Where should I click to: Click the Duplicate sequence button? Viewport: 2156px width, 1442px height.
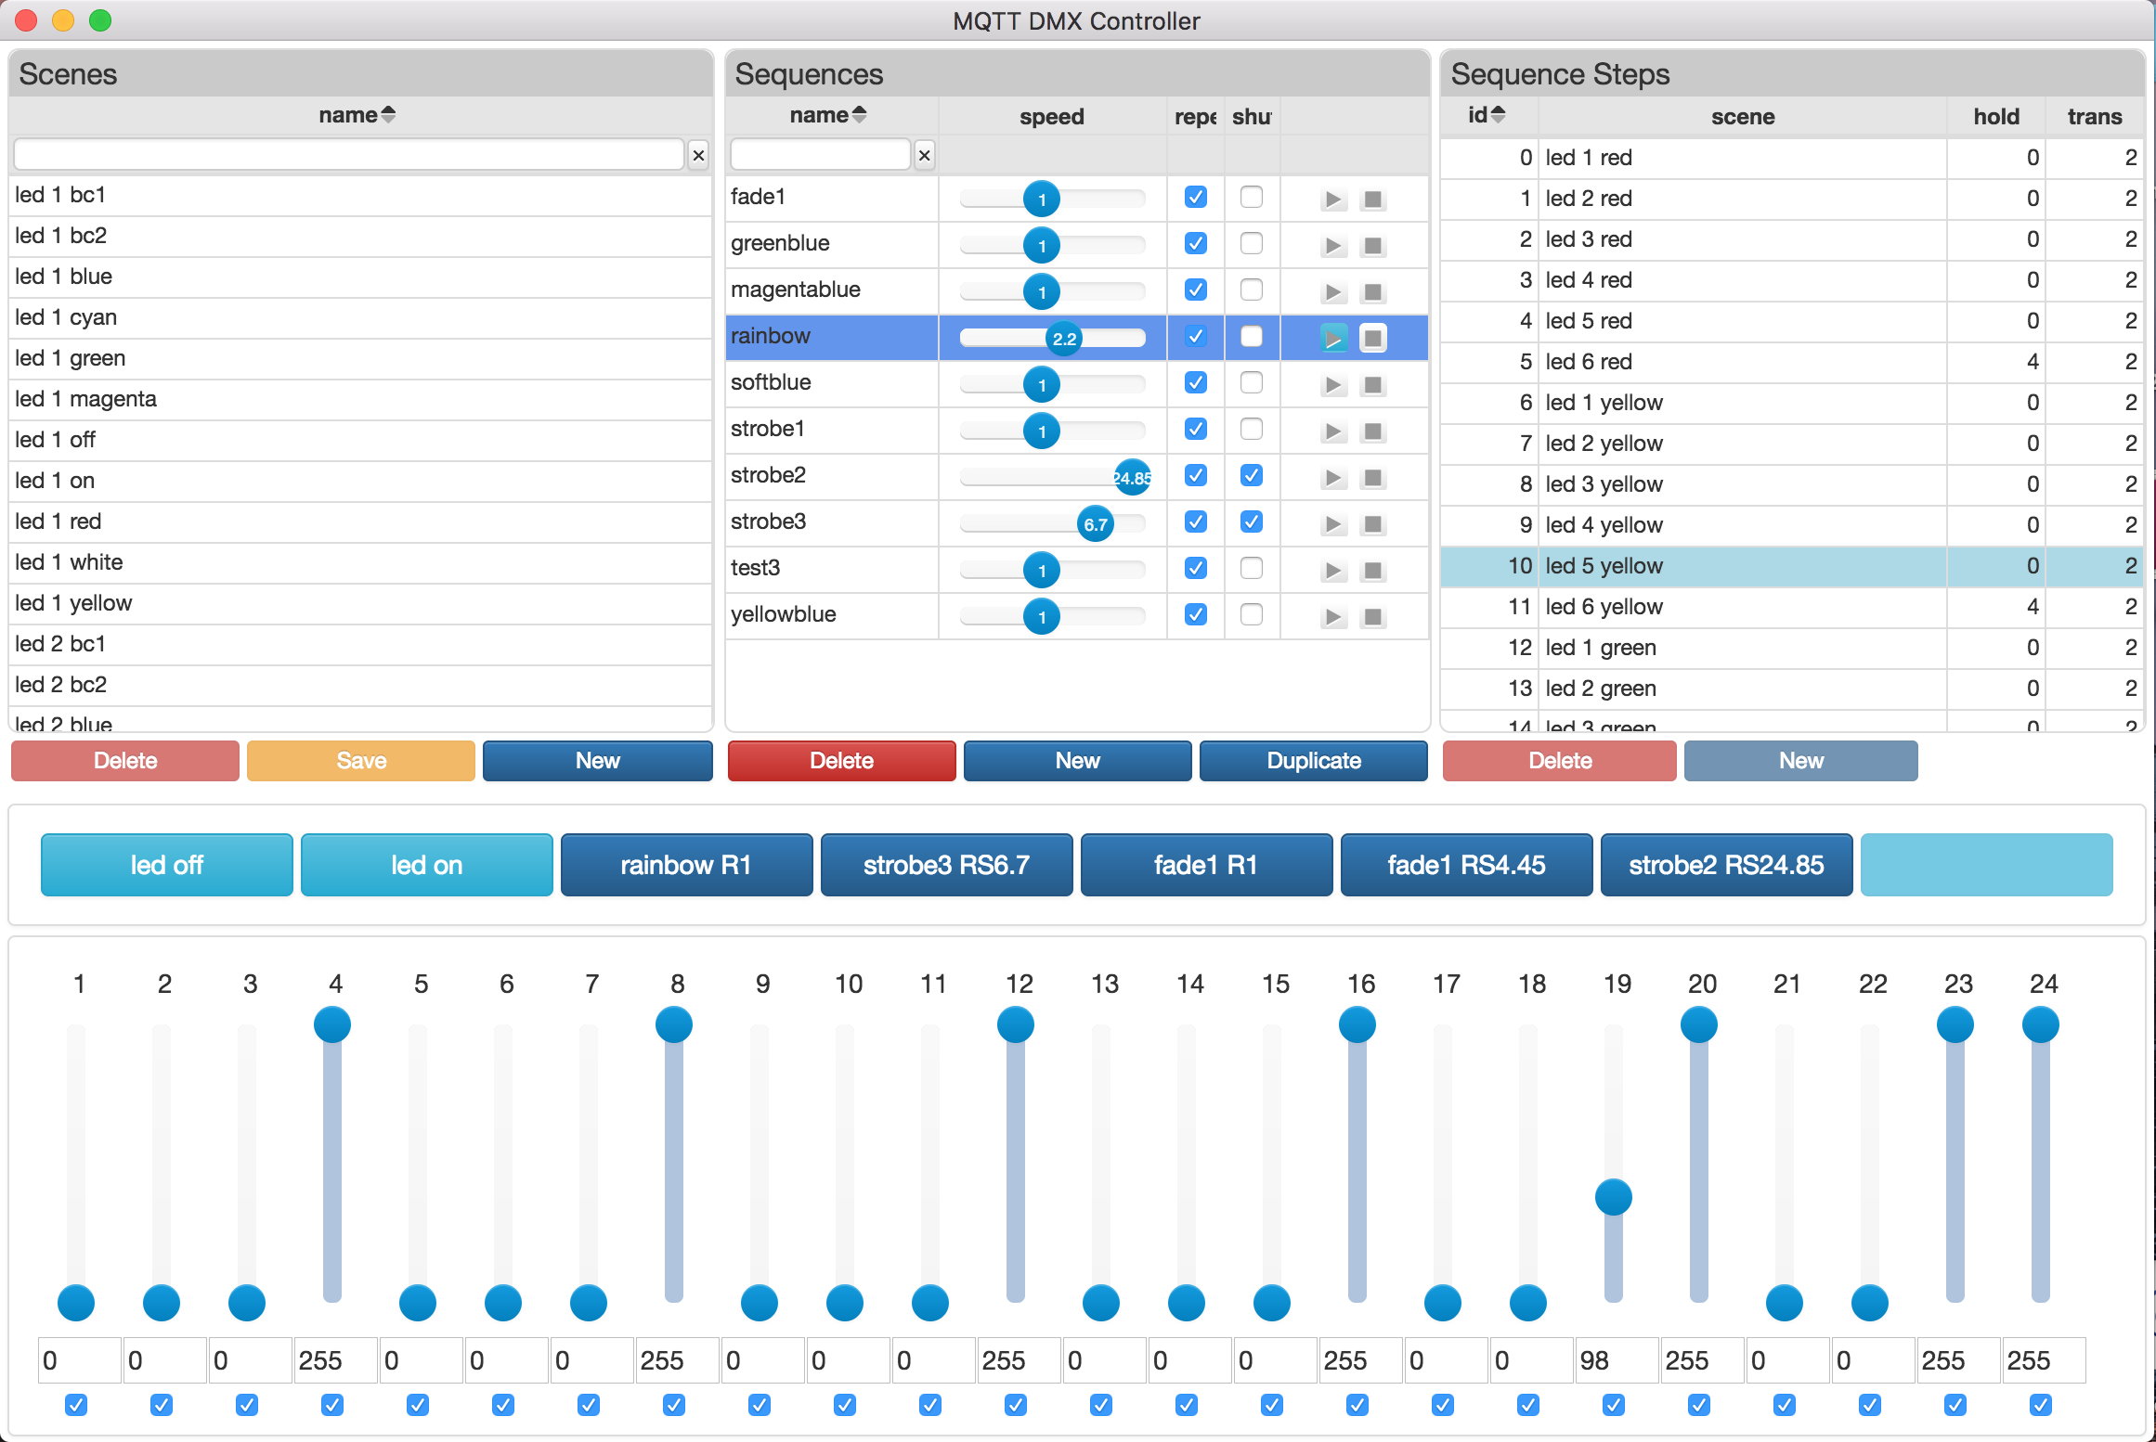point(1313,761)
